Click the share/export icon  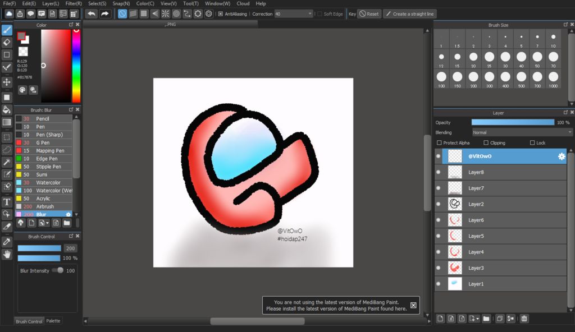20,14
